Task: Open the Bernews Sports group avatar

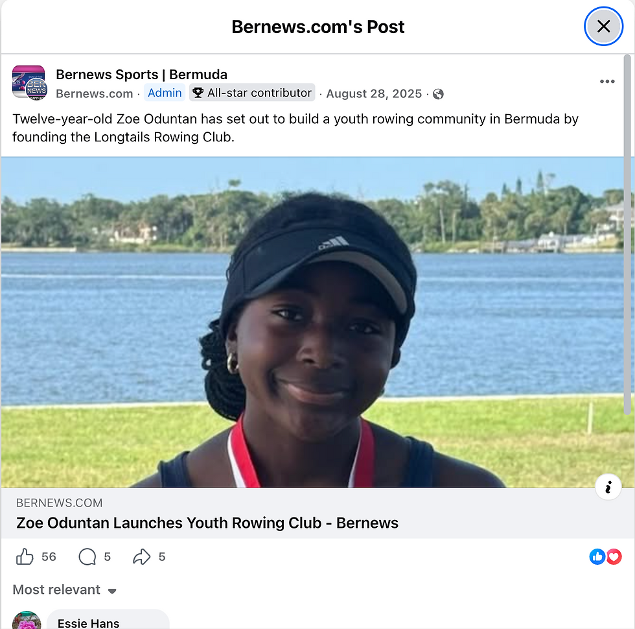Action: click(x=30, y=82)
